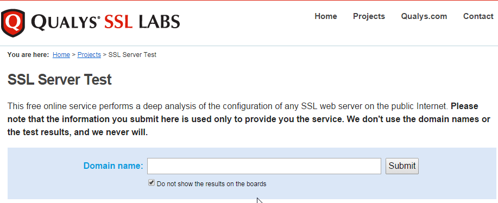This screenshot has width=498, height=203.
Task: Click the SSL Server Test page heading
Action: click(x=59, y=80)
